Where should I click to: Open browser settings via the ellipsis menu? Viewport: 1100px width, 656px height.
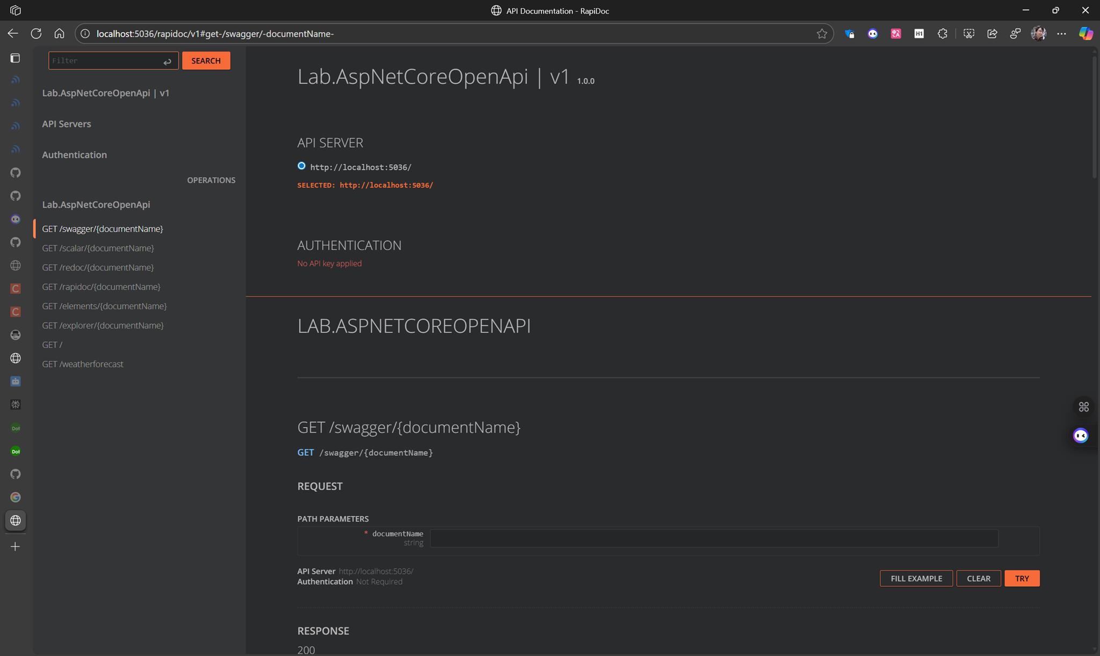(1062, 33)
